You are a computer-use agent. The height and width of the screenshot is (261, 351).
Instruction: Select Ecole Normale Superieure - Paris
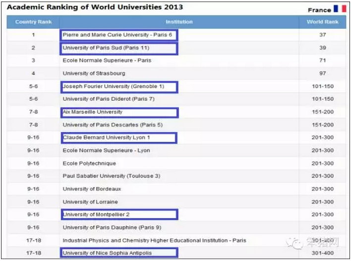[x=107, y=60]
